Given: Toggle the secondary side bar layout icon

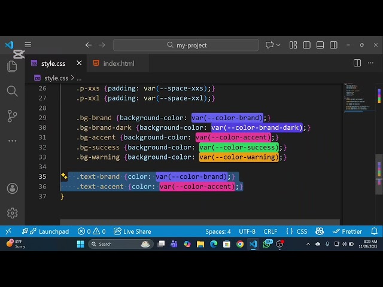Looking at the screenshot, I should (333, 45).
